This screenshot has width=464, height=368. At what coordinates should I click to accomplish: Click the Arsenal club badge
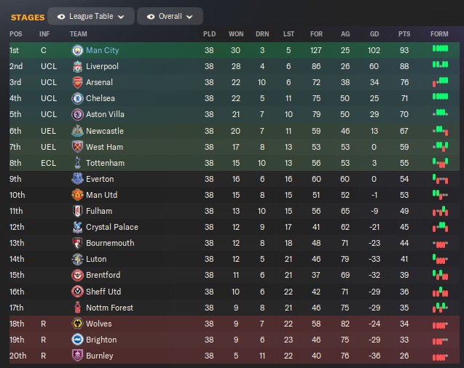77,83
